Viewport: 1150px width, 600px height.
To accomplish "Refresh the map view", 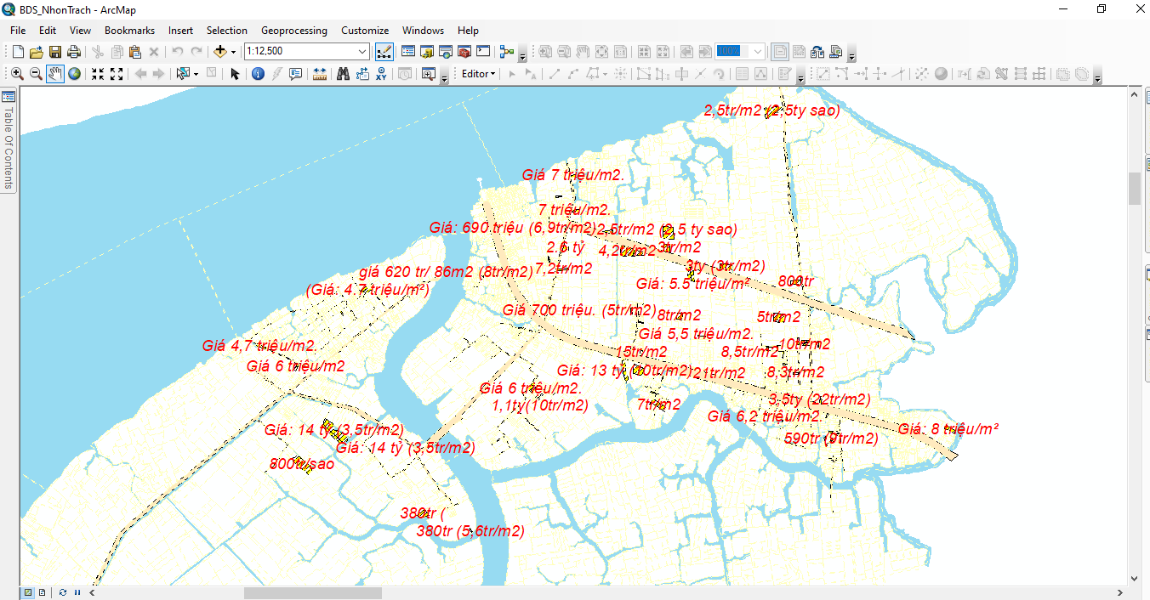I will pyautogui.click(x=63, y=592).
